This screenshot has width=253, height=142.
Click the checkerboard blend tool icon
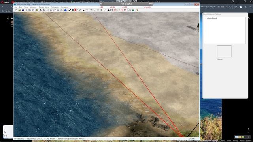[73, 10]
